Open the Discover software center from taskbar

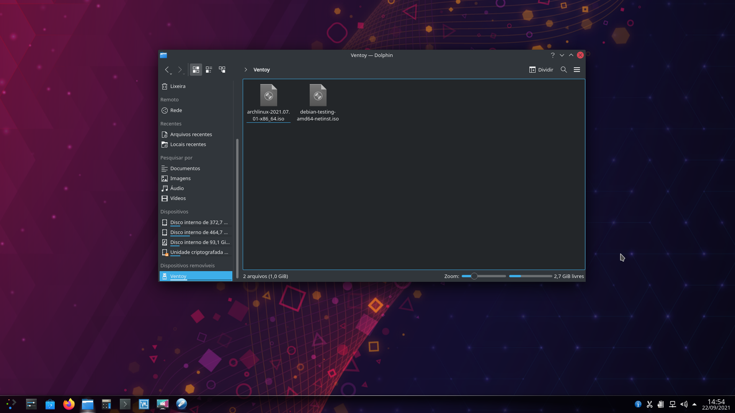pos(50,403)
